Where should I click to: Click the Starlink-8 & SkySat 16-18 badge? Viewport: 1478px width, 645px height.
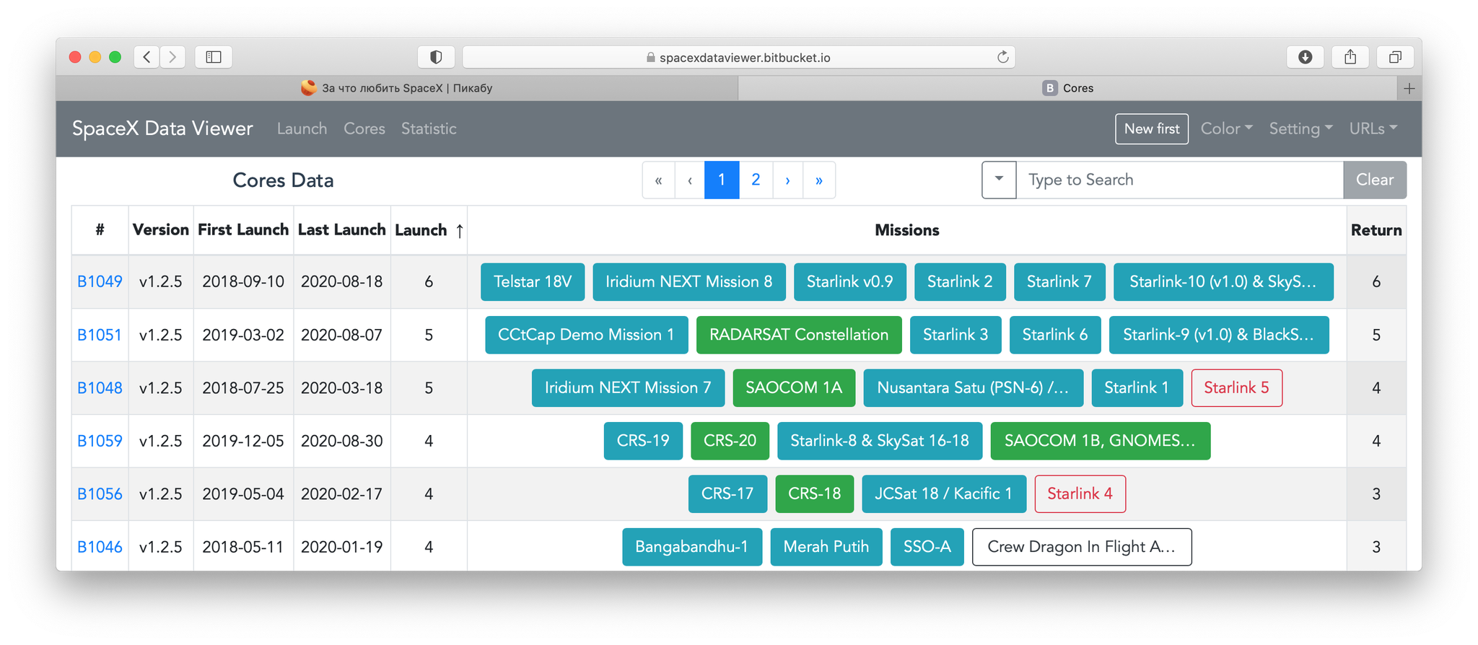click(880, 441)
